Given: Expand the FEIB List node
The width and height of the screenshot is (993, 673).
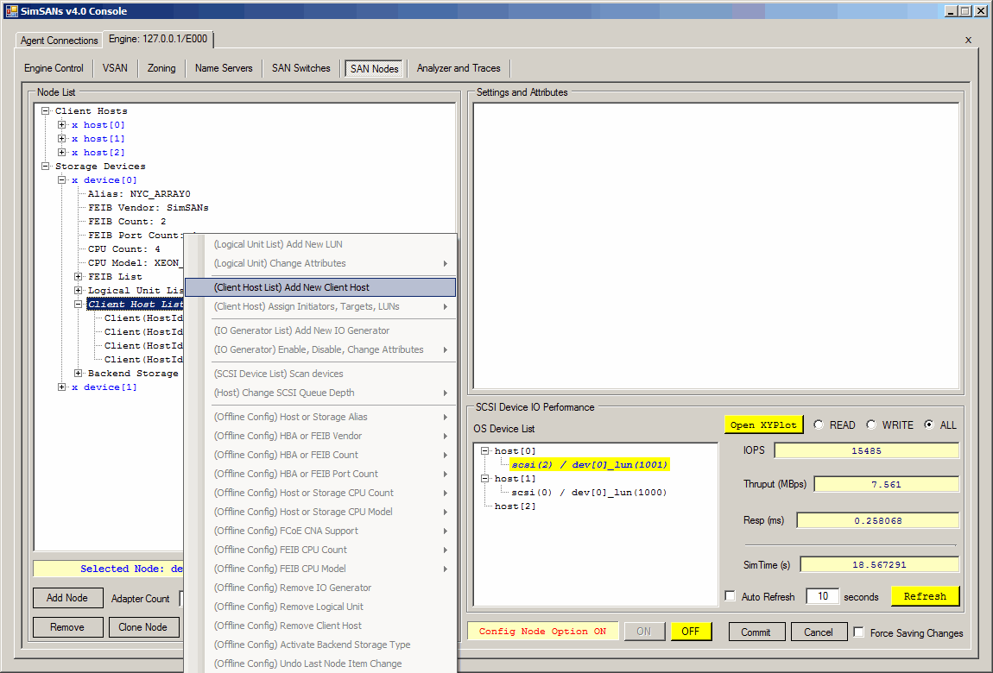Looking at the screenshot, I should 79,277.
